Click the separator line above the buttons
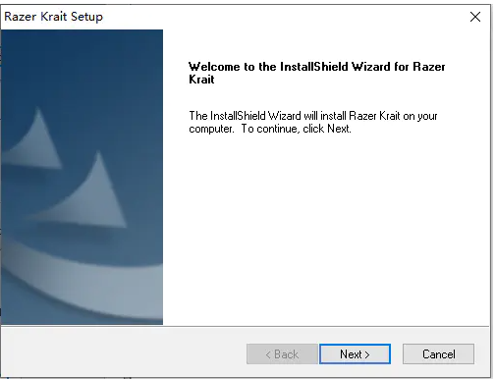This screenshot has width=495, height=379. pyautogui.click(x=245, y=326)
